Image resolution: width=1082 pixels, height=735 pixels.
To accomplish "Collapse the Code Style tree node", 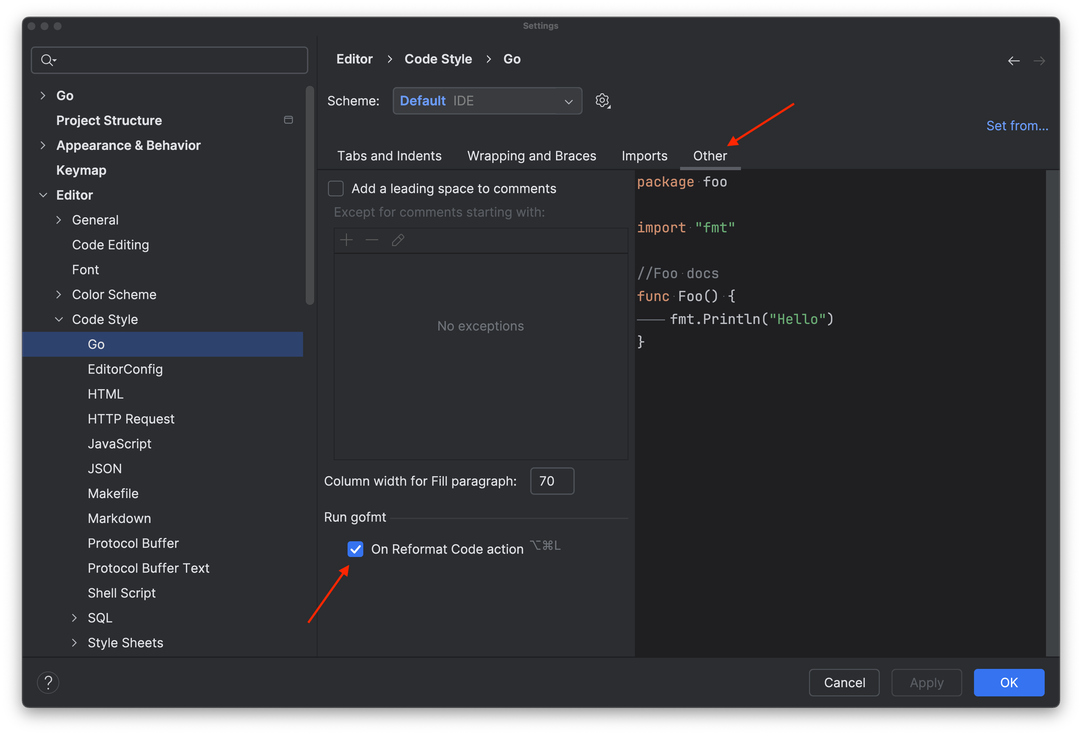I will pos(59,319).
